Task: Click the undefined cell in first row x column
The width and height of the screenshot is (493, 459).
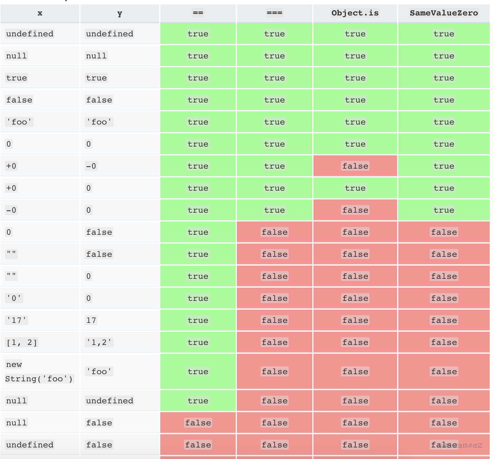Action: pos(40,34)
